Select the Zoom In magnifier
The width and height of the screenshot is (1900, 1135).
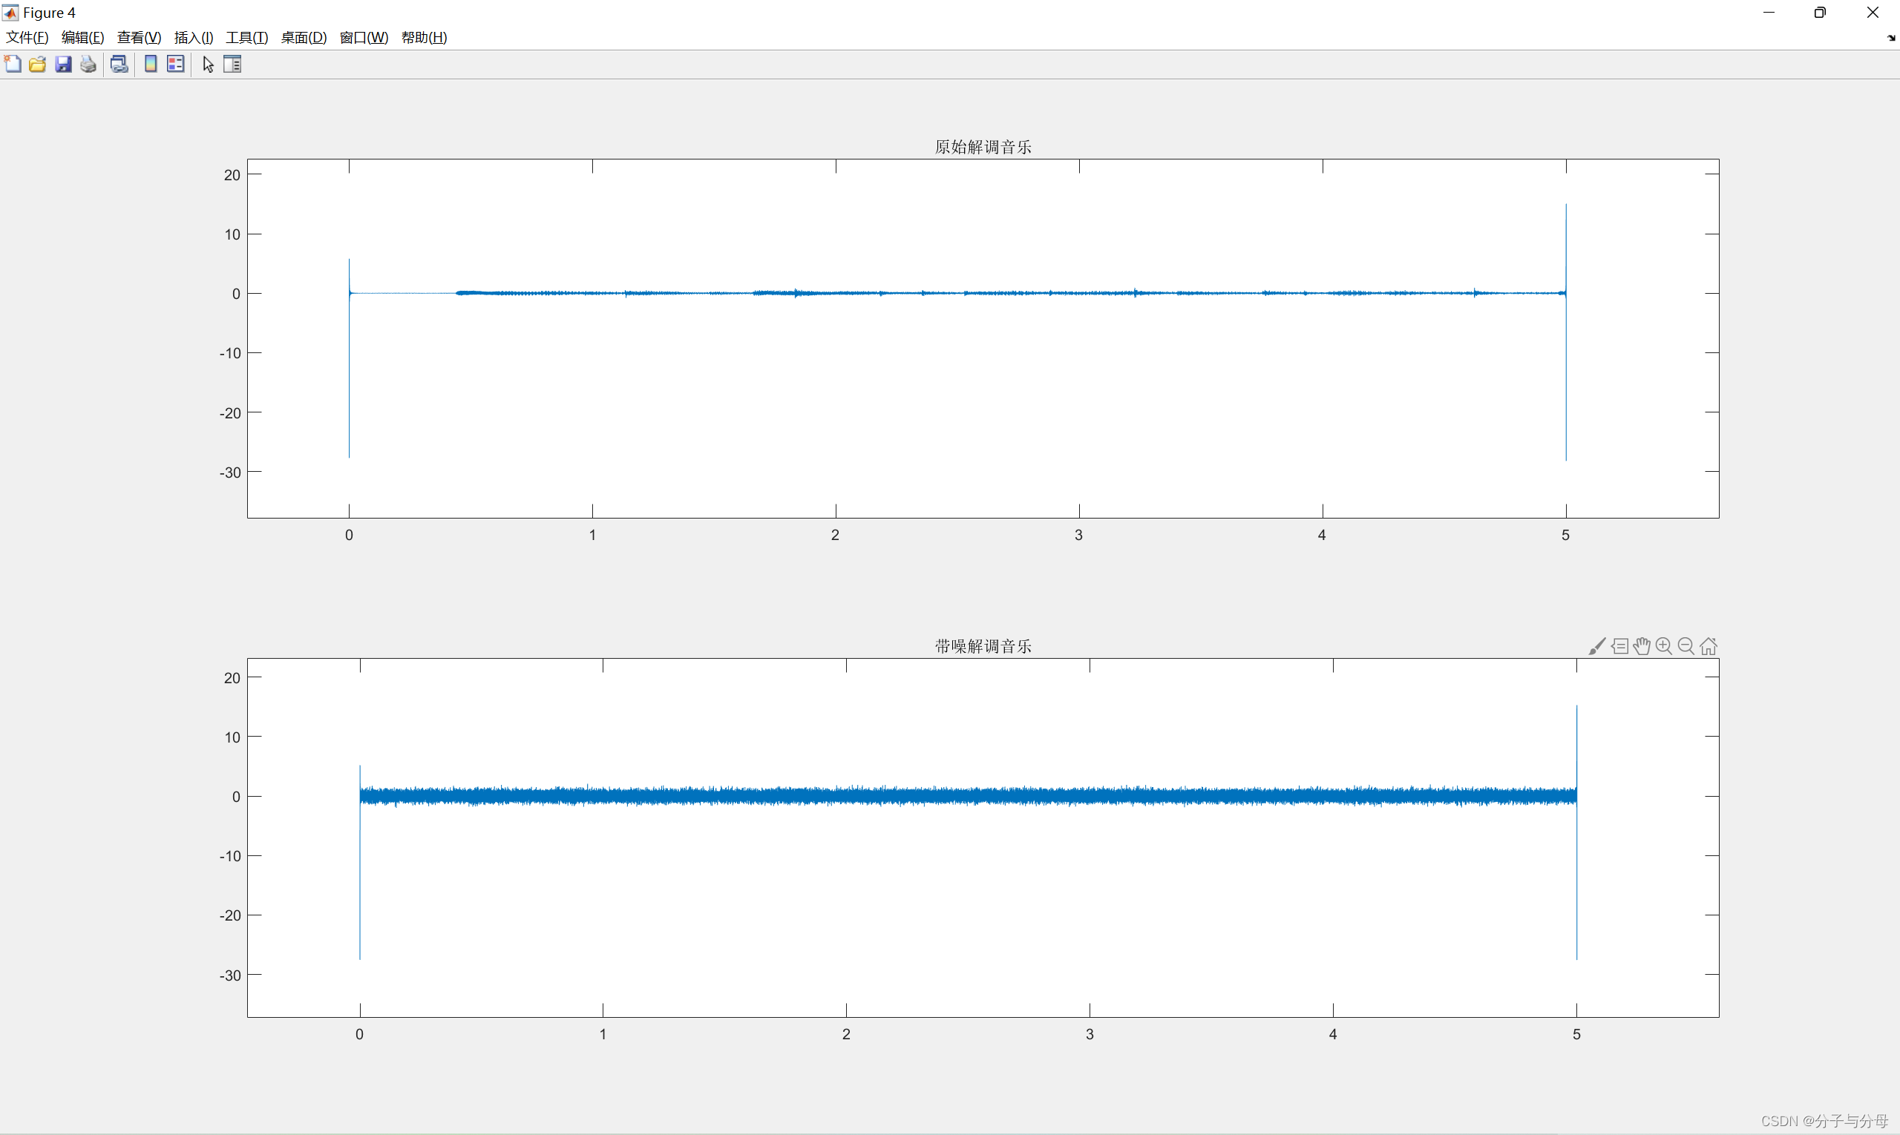(x=1663, y=646)
